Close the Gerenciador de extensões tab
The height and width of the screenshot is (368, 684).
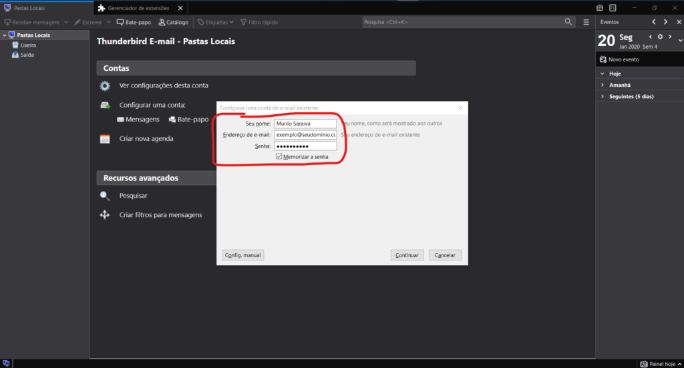(180, 8)
